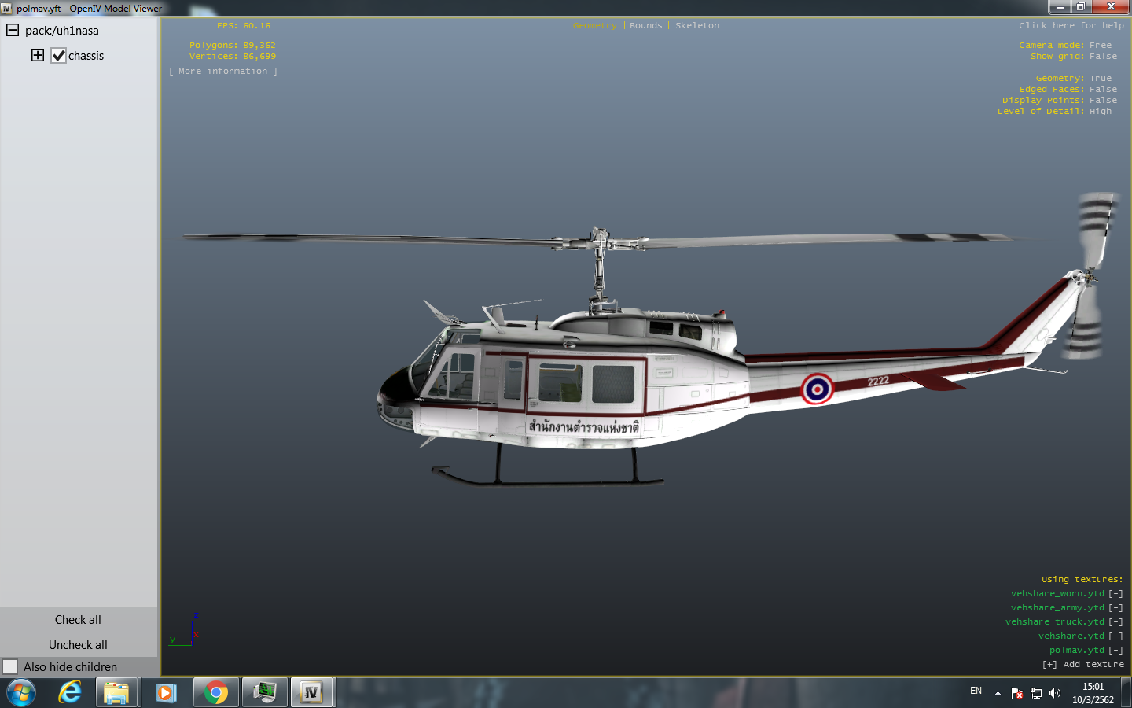This screenshot has height=708, width=1132.
Task: Toggle the Edged Faces False value
Action: pos(1103,90)
